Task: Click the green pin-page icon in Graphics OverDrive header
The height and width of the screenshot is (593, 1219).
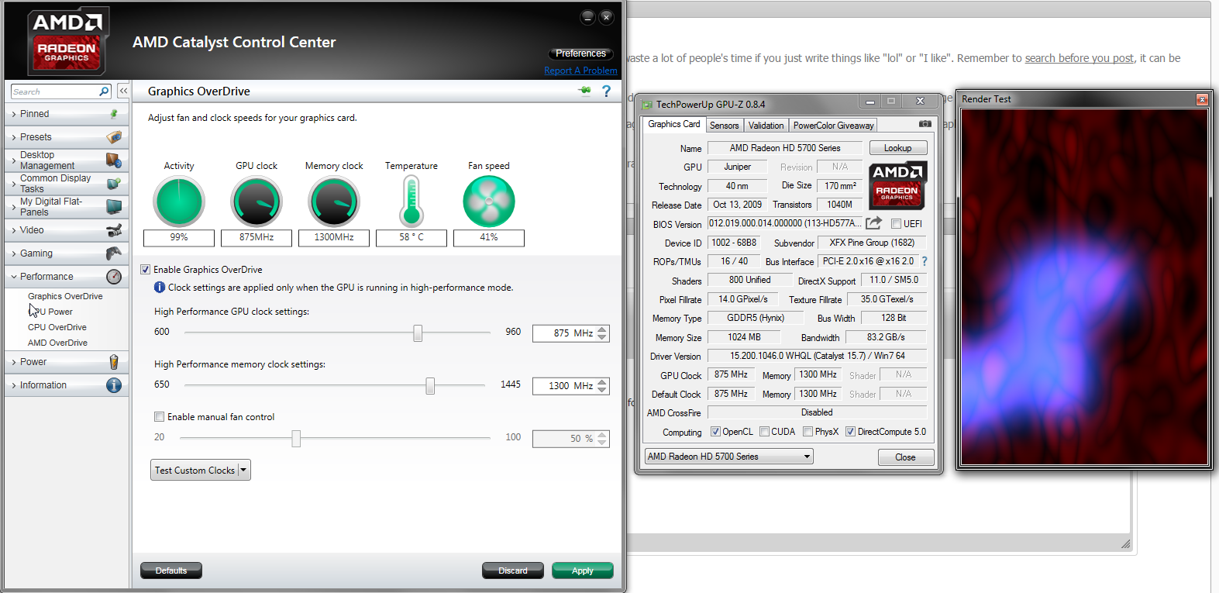Action: click(585, 91)
